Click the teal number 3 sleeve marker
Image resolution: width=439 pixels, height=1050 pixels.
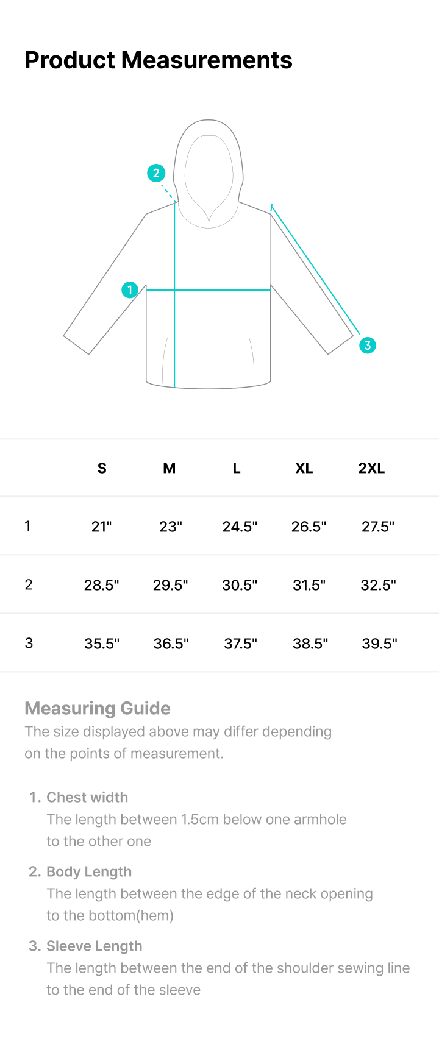367,346
